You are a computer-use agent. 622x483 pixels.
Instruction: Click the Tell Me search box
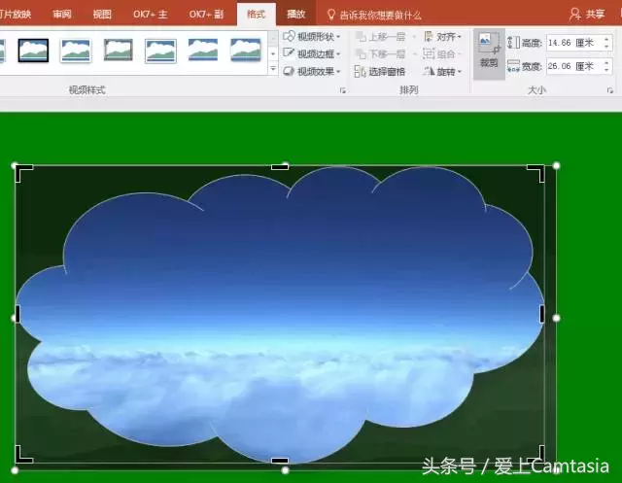point(373,16)
